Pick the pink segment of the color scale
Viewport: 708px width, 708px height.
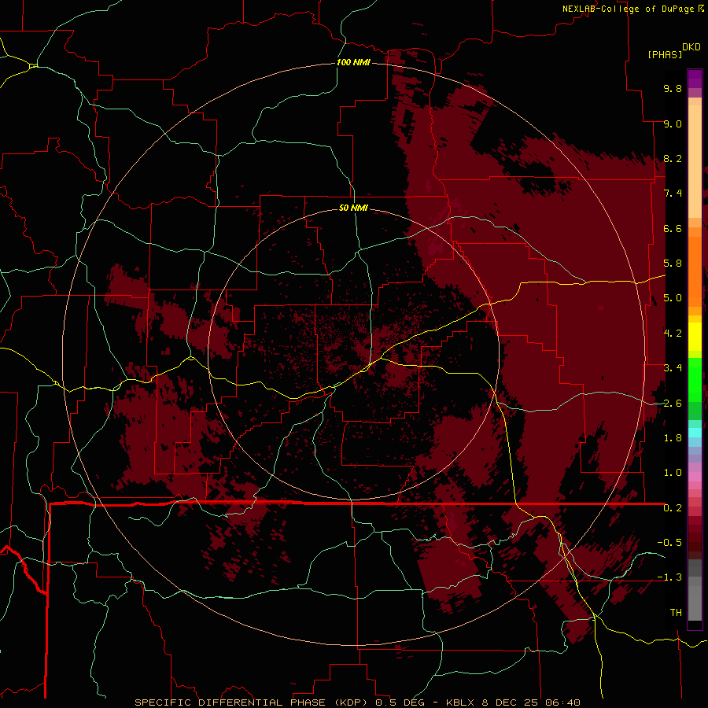695,477
